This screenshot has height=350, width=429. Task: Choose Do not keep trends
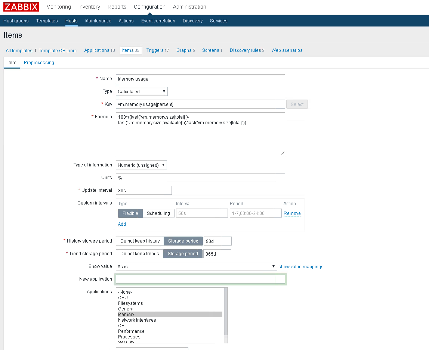pos(140,254)
